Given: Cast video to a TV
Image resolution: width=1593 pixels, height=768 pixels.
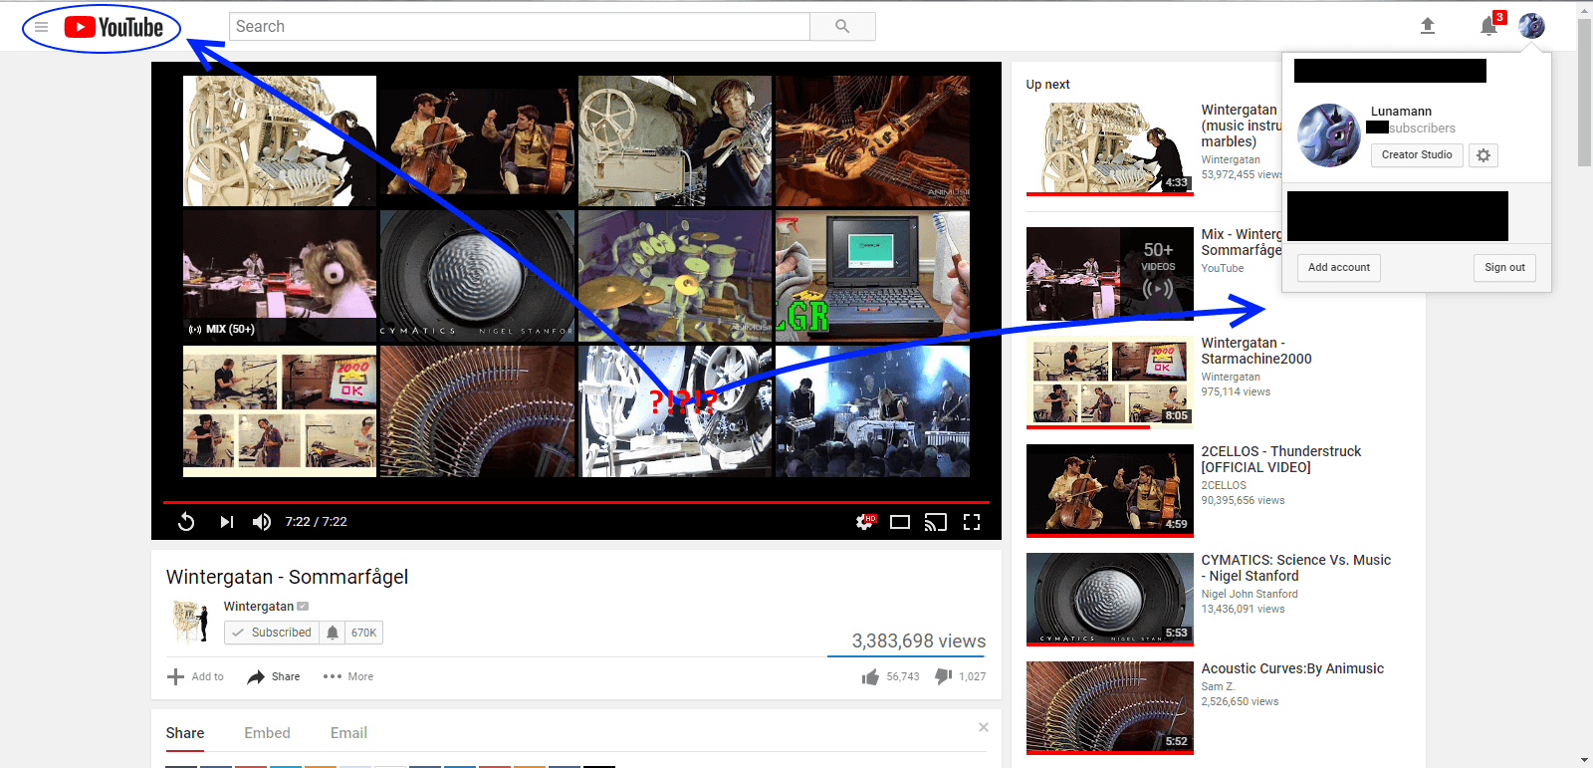Looking at the screenshot, I should pos(936,522).
